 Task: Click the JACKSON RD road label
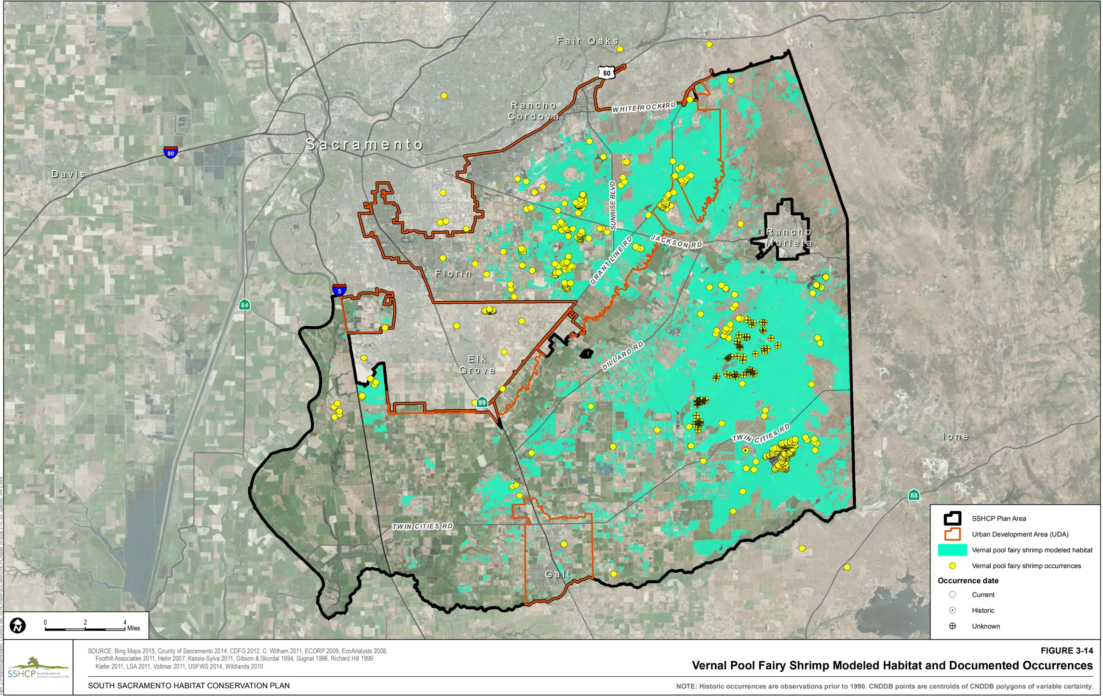[x=676, y=241]
